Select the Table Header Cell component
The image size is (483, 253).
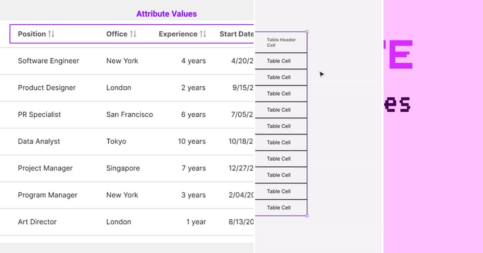(x=281, y=42)
